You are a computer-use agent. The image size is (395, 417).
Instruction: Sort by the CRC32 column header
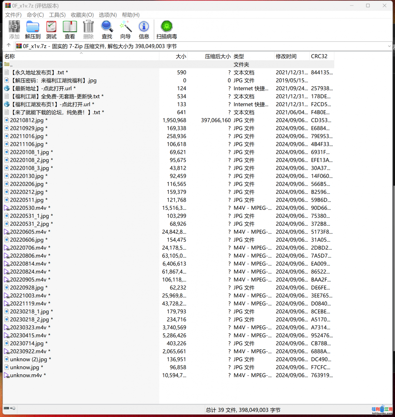pos(322,56)
